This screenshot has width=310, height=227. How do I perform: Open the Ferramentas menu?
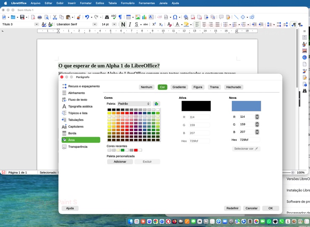(147, 3)
